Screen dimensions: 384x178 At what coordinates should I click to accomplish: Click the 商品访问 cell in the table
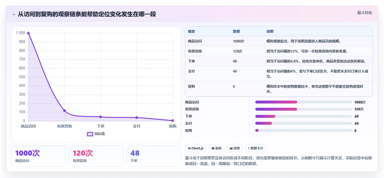coord(195,41)
